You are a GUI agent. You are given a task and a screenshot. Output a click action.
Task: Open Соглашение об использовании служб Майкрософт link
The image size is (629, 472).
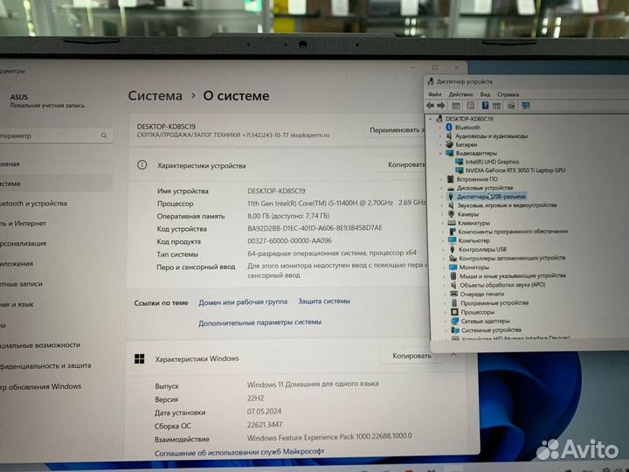pos(239,453)
